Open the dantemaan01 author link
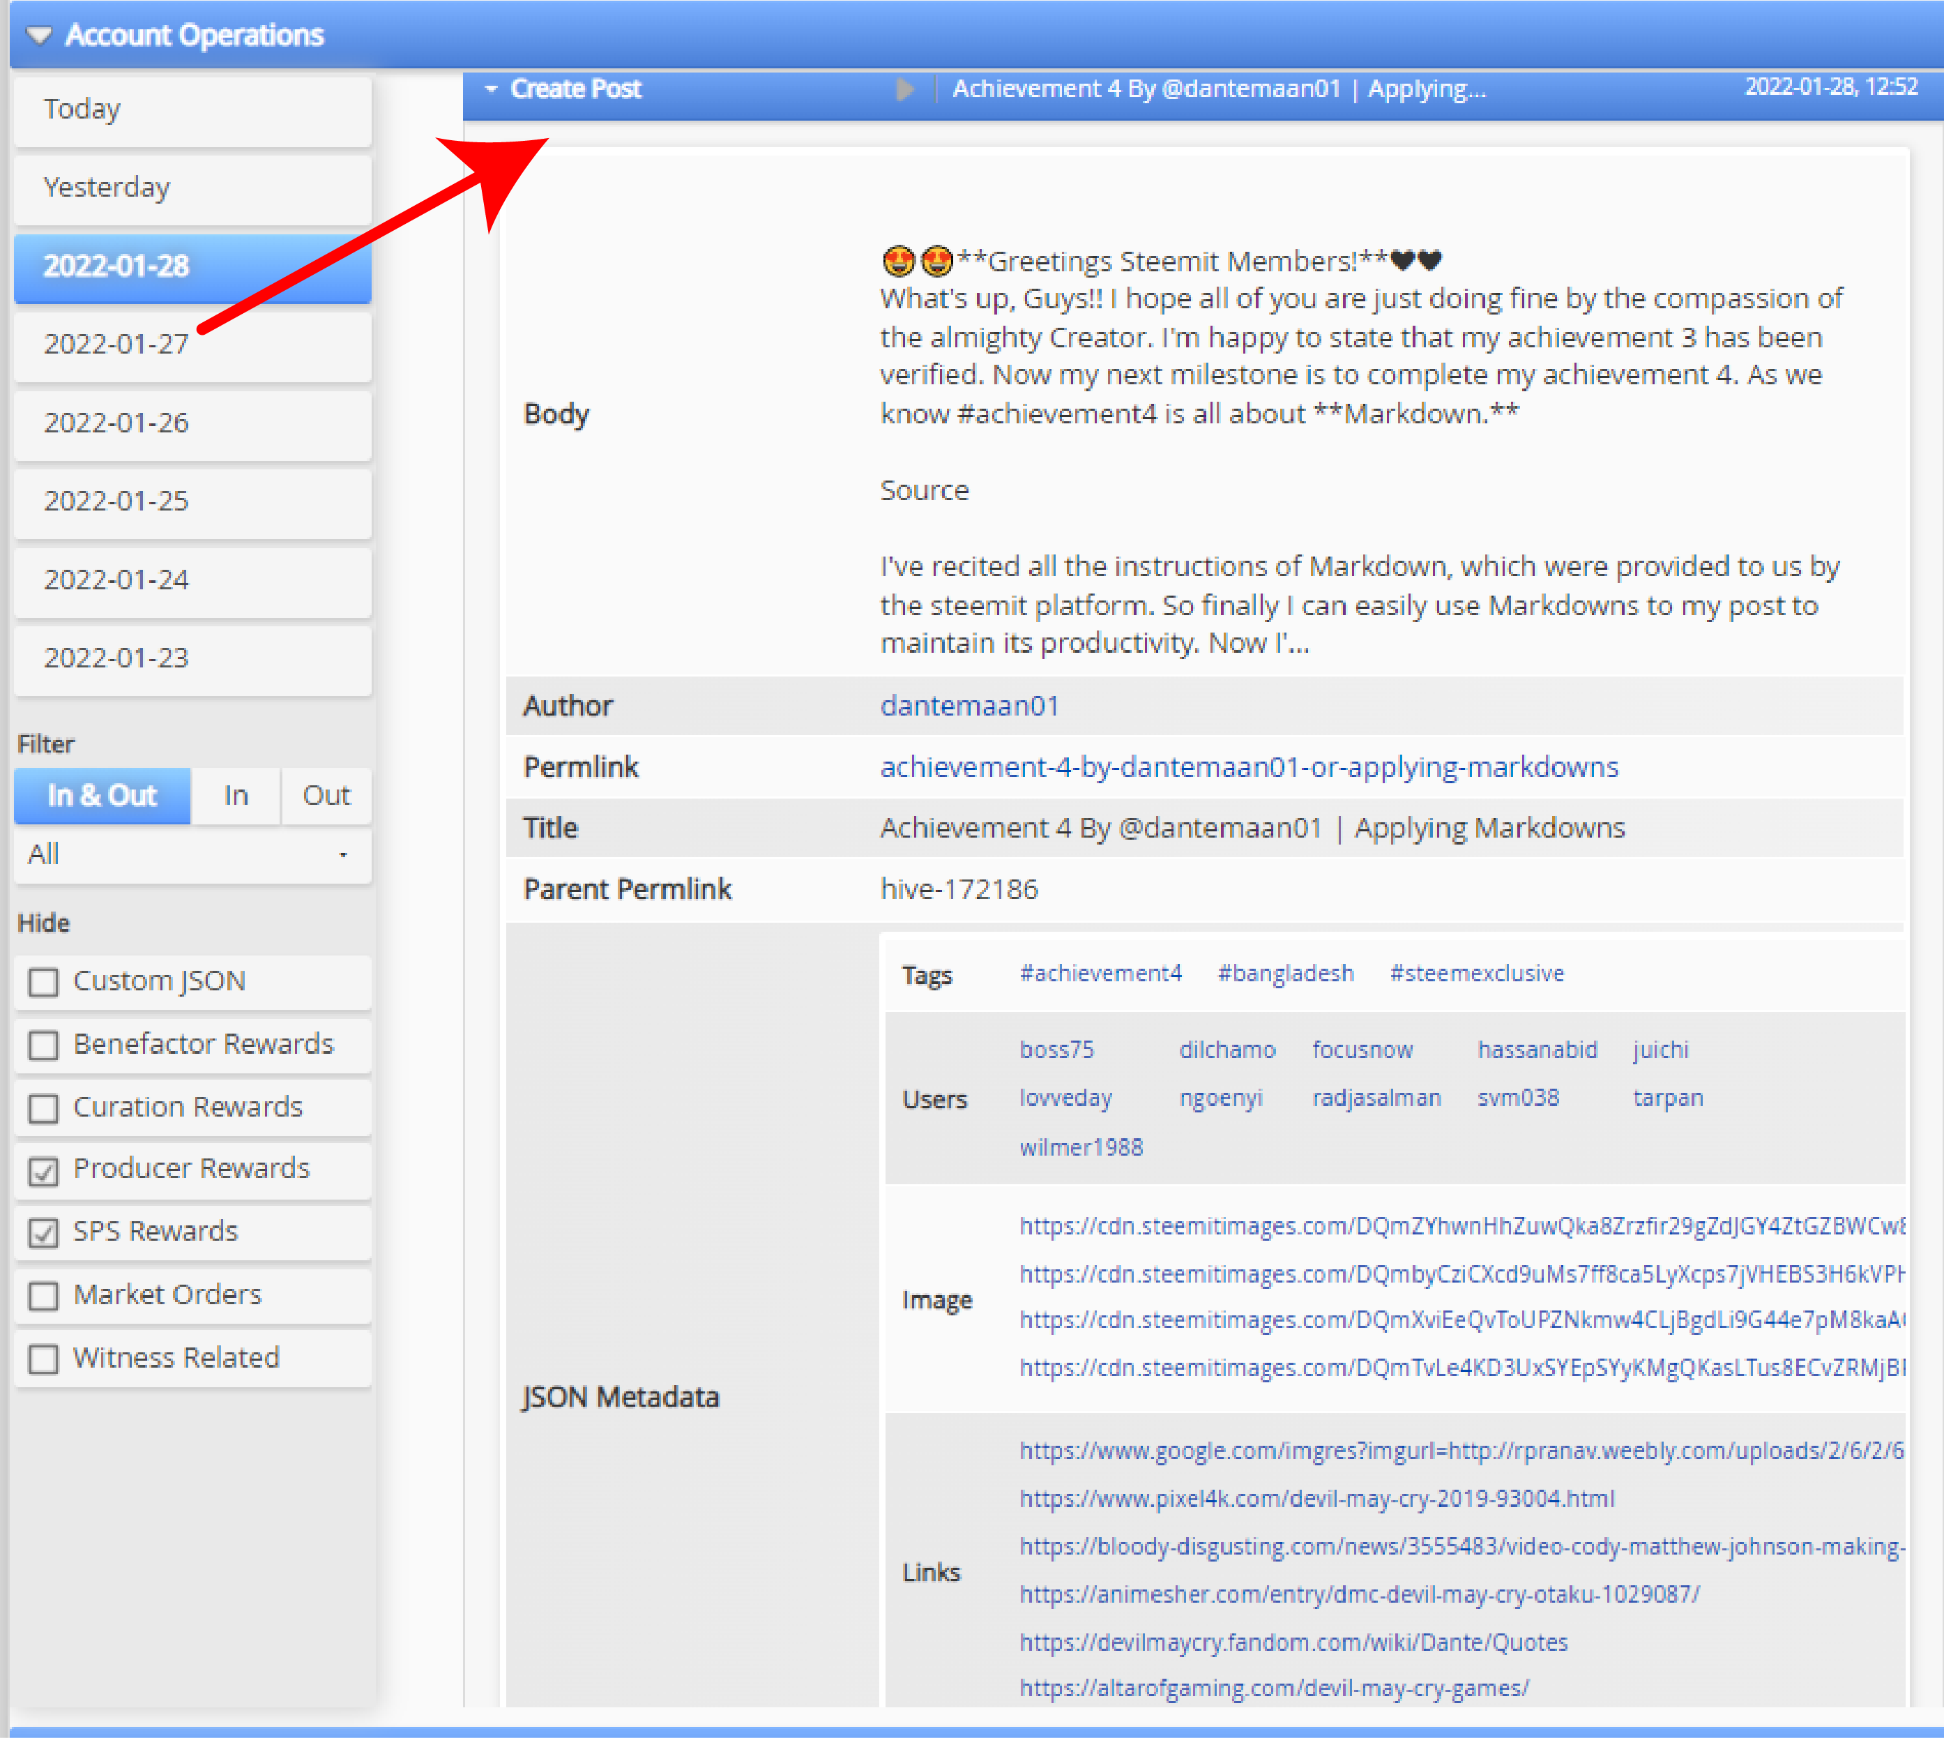Viewport: 1944px width, 1738px height. coord(969,706)
